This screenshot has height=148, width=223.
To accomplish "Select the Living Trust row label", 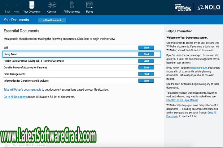I will [x=10, y=54].
